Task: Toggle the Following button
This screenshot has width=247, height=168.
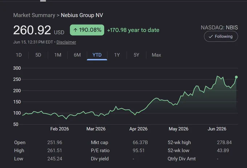Action: click(x=221, y=36)
